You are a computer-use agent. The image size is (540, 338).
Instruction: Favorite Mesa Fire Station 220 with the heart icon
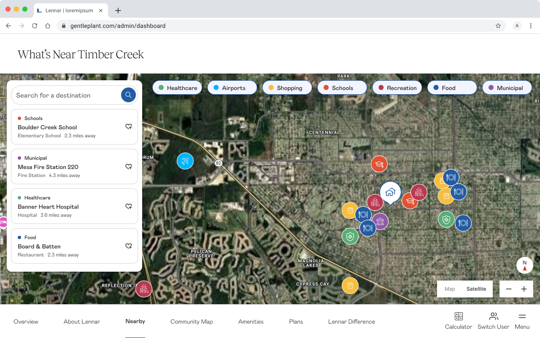129,166
